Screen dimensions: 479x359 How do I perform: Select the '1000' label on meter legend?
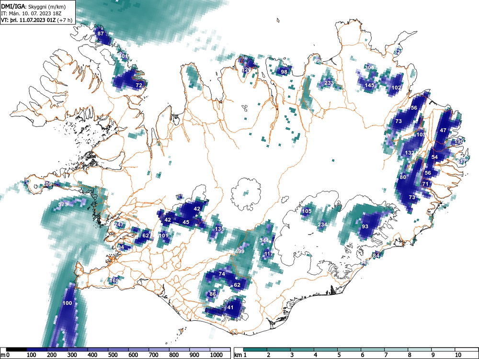tap(217, 355)
